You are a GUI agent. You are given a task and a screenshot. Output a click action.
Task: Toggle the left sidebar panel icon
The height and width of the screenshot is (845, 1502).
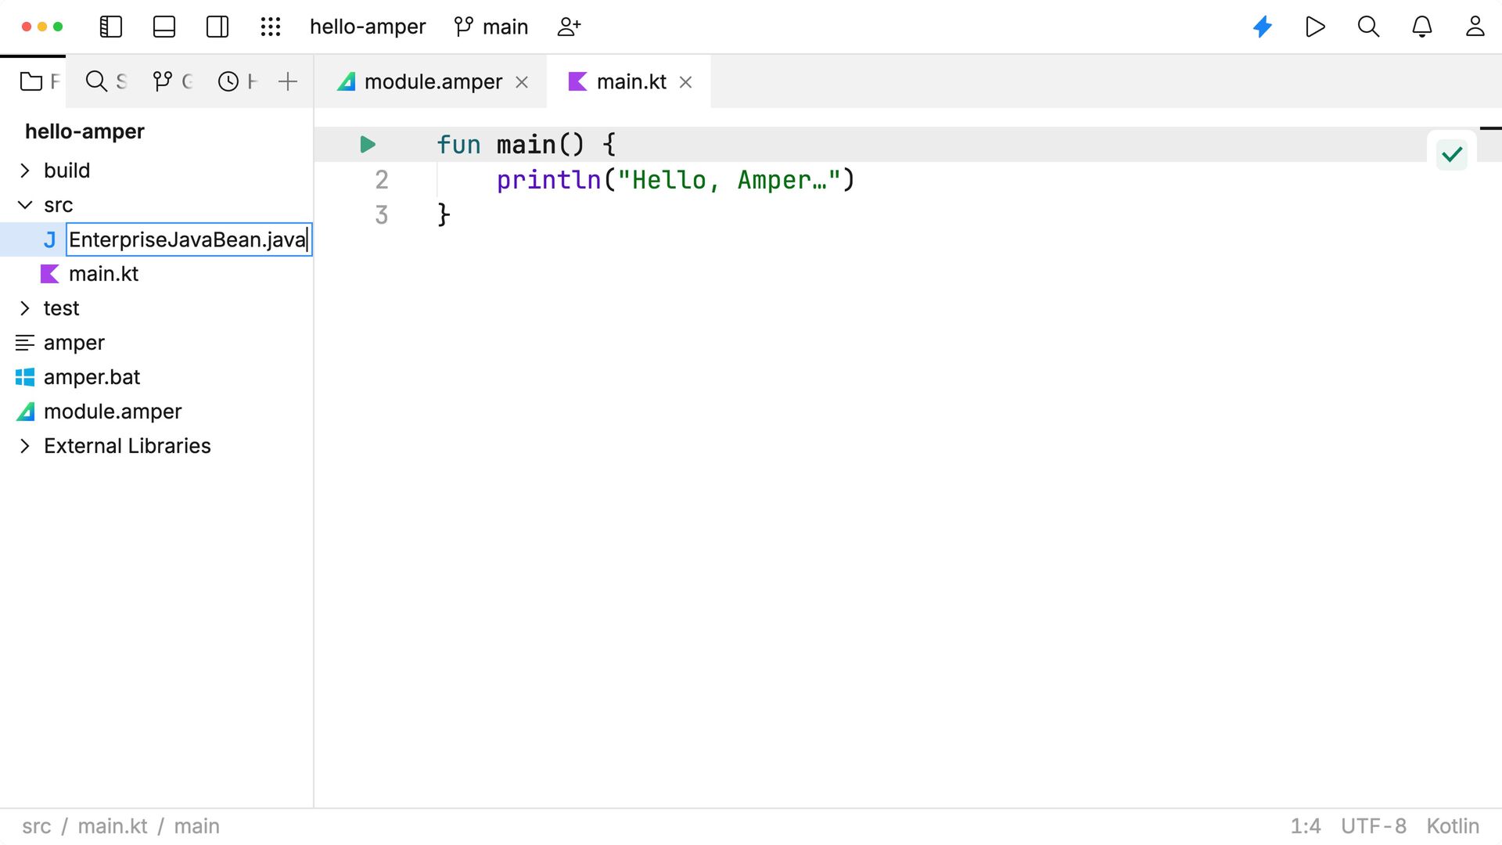coord(111,27)
